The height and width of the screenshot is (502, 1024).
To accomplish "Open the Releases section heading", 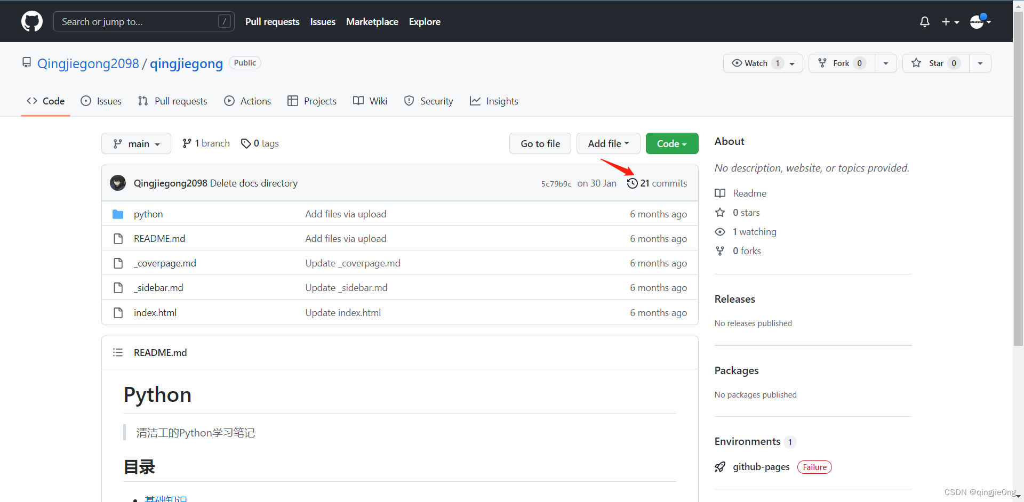I will coord(735,299).
